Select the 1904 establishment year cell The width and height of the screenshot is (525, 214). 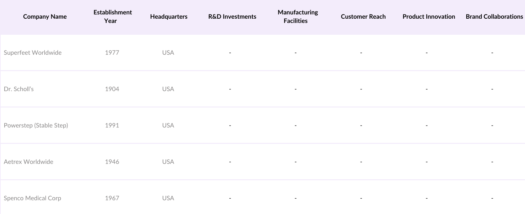(112, 89)
